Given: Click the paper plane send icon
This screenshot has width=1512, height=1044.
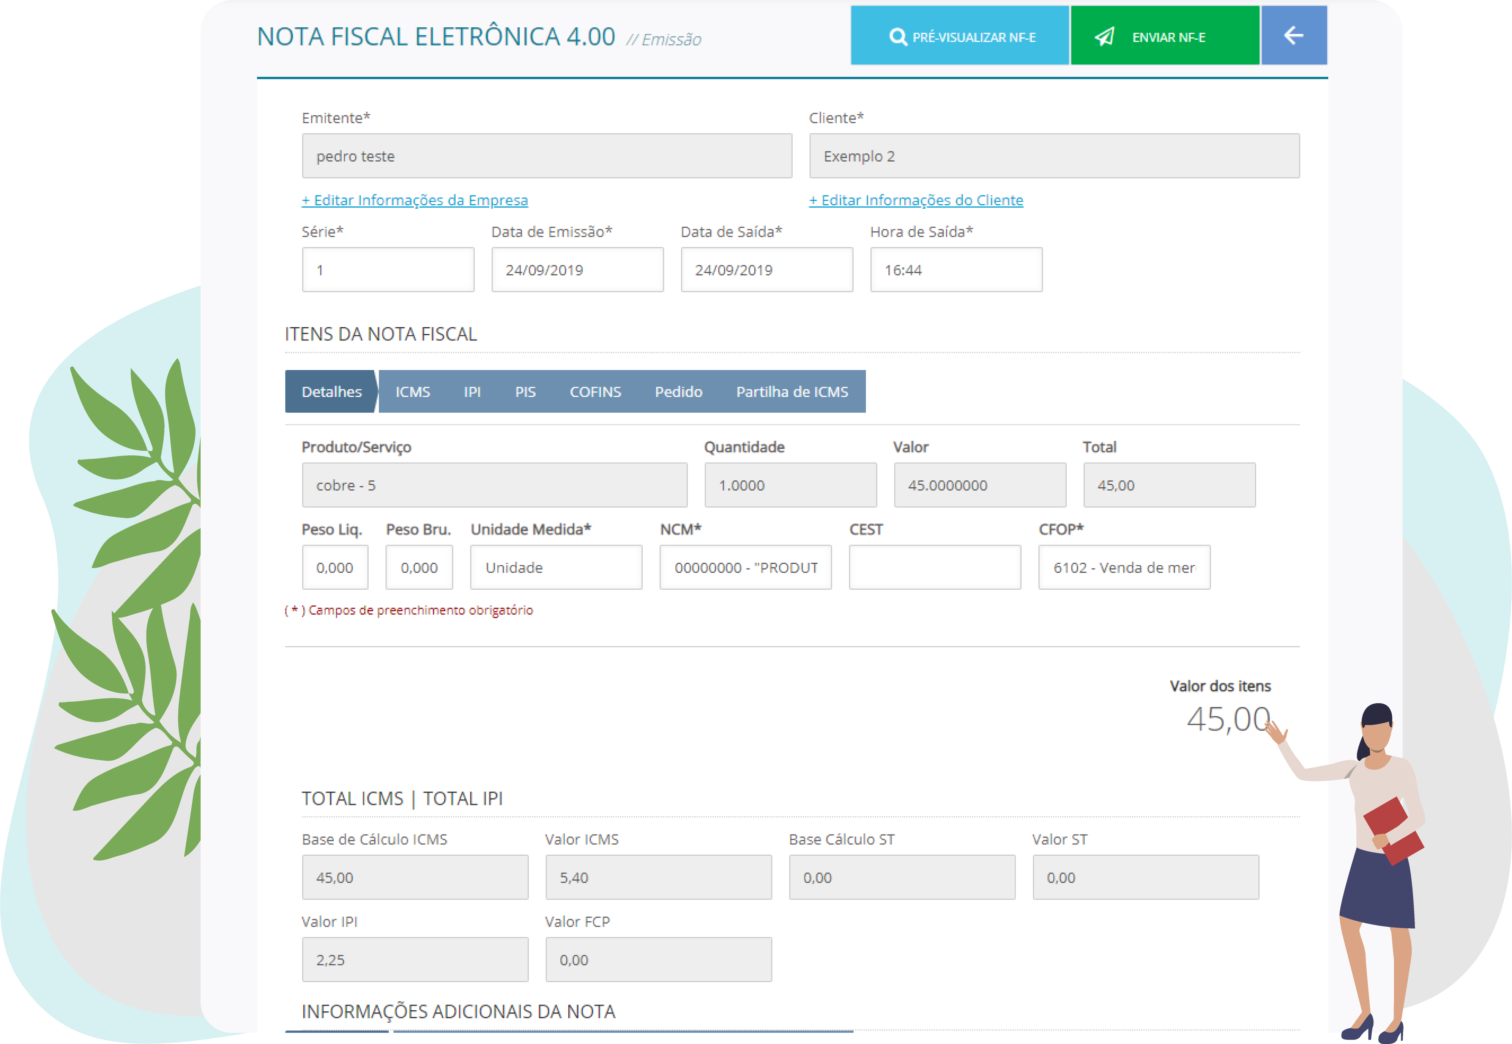Looking at the screenshot, I should click(x=1105, y=37).
